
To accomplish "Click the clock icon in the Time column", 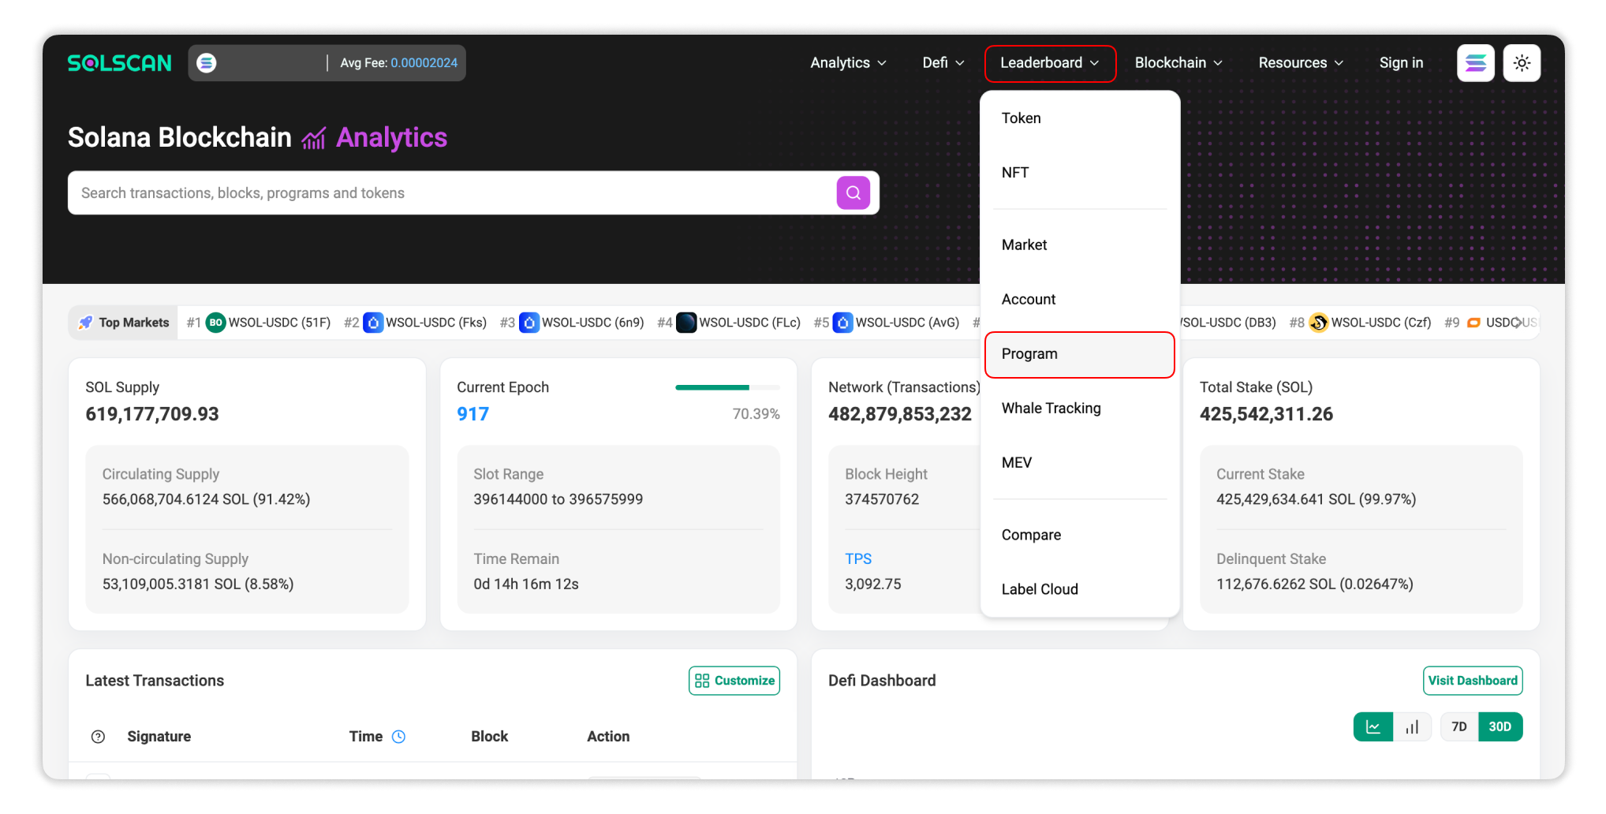I will pyautogui.click(x=398, y=736).
